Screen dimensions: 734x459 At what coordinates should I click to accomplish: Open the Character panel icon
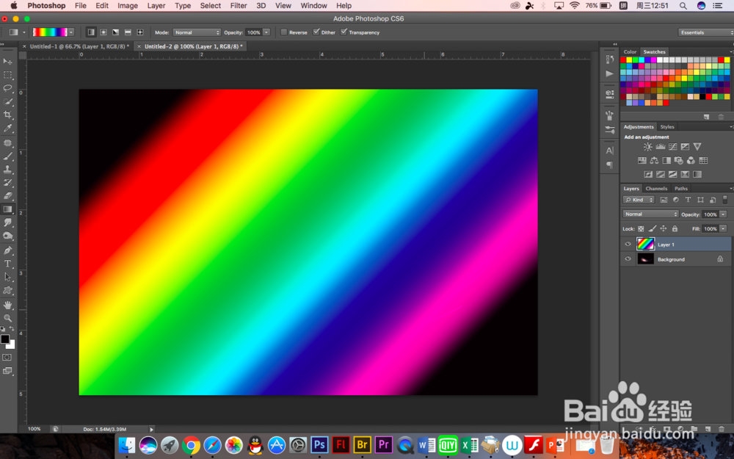click(x=609, y=151)
